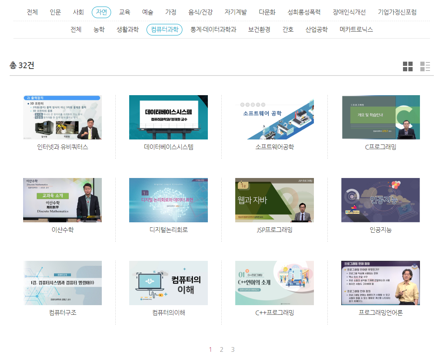Select the 통계·데이터과학과 subcategory

click(x=213, y=29)
